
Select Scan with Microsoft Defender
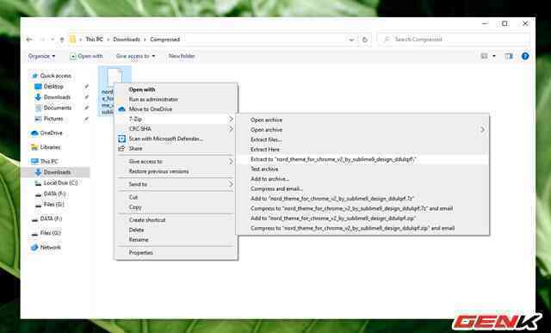(x=176, y=139)
